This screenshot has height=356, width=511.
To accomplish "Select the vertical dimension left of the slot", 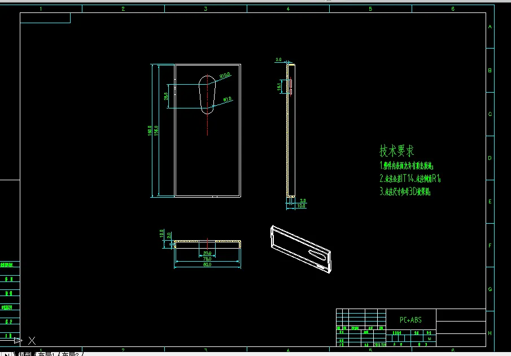I will pyautogui.click(x=166, y=96).
